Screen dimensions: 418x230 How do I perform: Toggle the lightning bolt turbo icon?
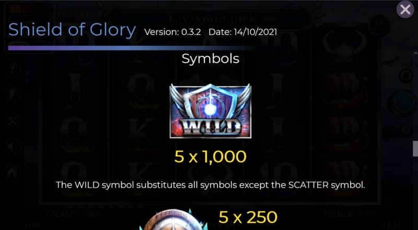point(12,94)
